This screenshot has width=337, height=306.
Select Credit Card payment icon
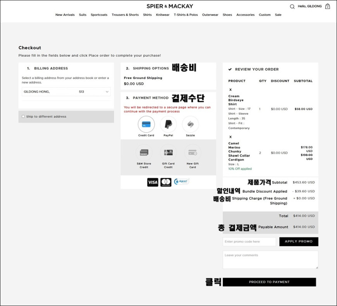[146, 124]
